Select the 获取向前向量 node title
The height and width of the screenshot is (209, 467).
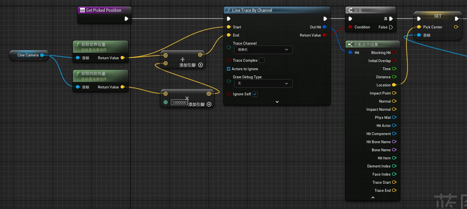pos(93,74)
